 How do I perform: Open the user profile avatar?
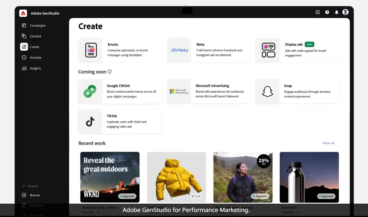345,12
